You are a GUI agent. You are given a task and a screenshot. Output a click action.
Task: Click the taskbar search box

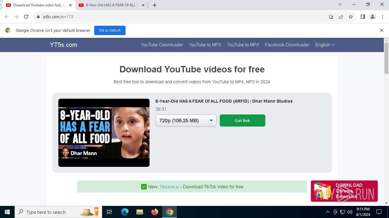coord(58,212)
